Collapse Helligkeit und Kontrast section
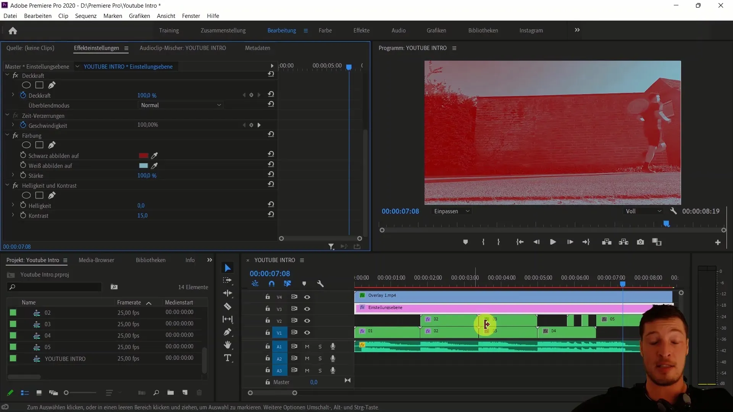The width and height of the screenshot is (733, 412). (x=7, y=185)
